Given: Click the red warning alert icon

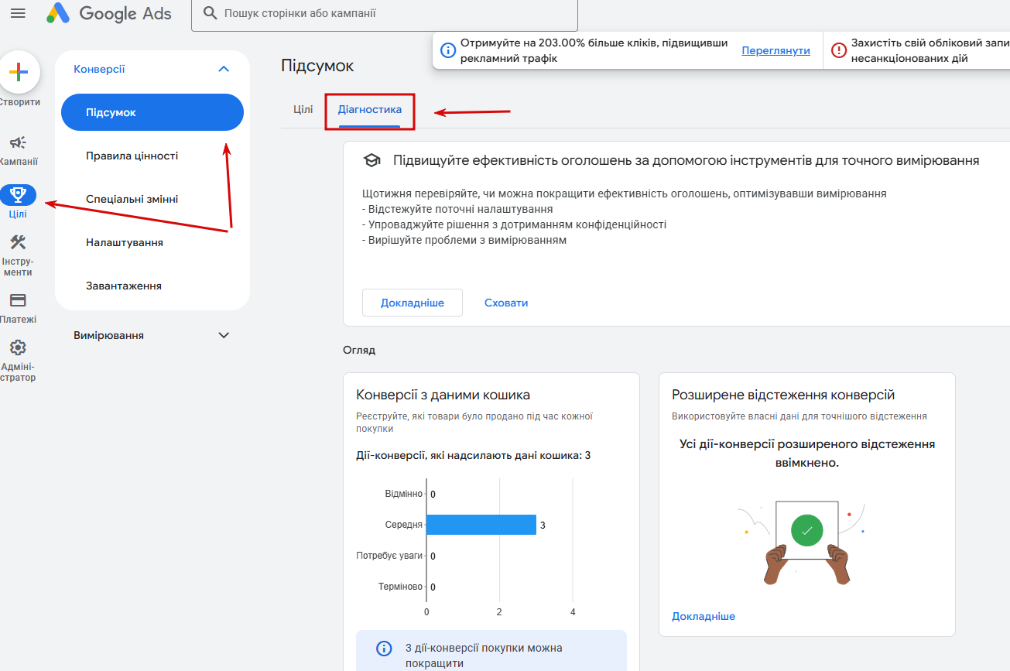Looking at the screenshot, I should click(x=839, y=50).
